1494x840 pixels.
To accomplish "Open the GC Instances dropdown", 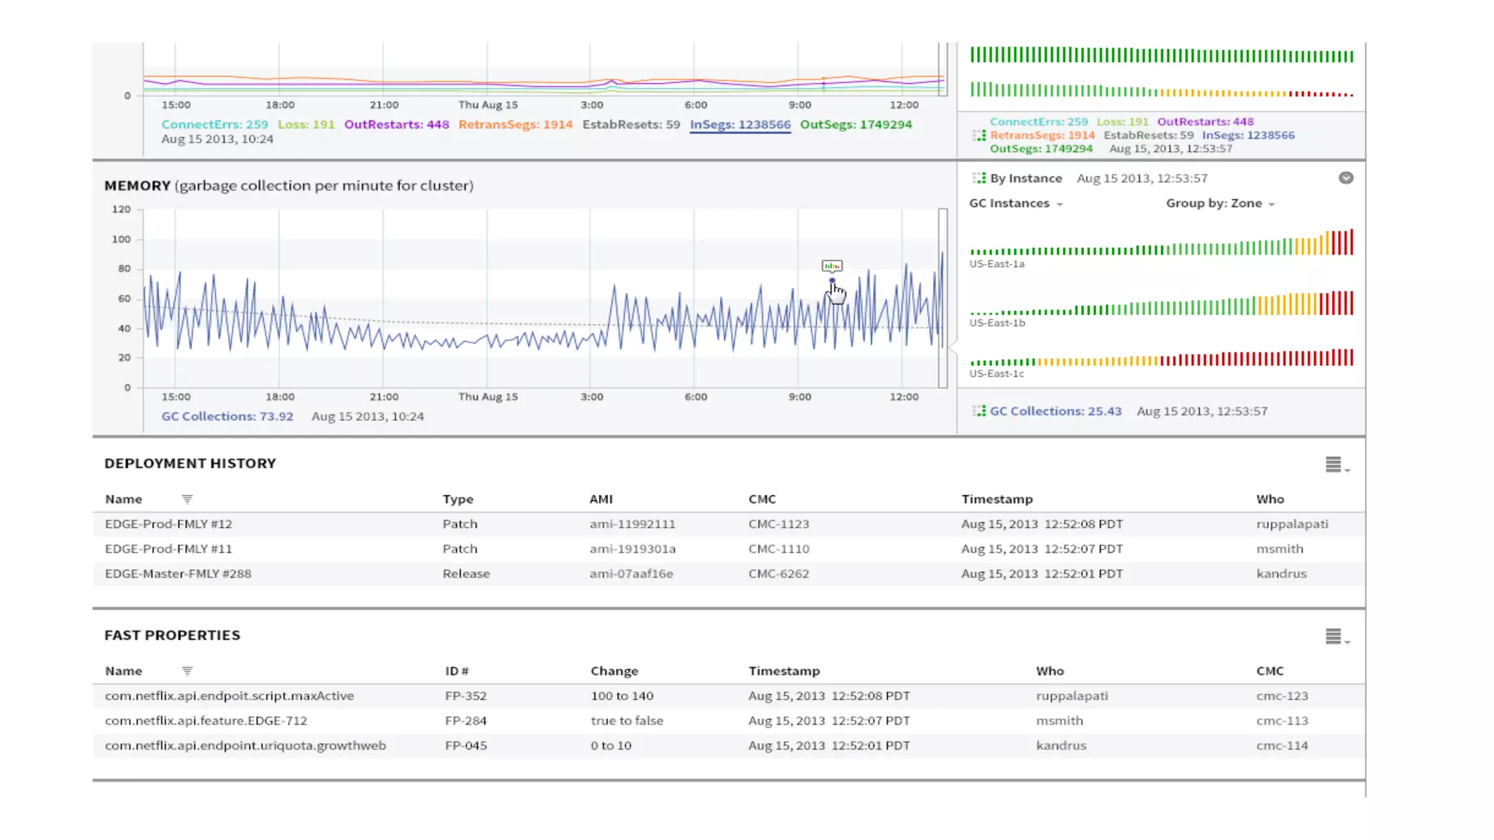I will 1015,203.
